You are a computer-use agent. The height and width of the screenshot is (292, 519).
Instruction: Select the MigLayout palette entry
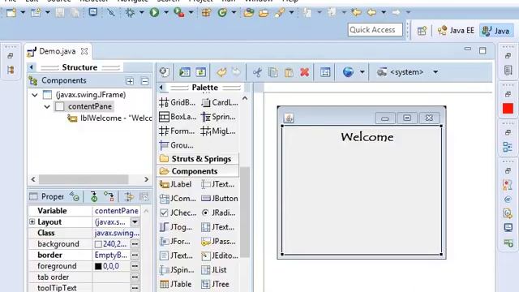218,131
